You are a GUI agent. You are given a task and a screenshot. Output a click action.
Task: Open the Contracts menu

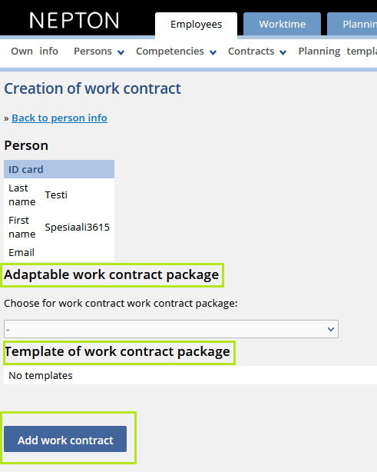tap(251, 52)
